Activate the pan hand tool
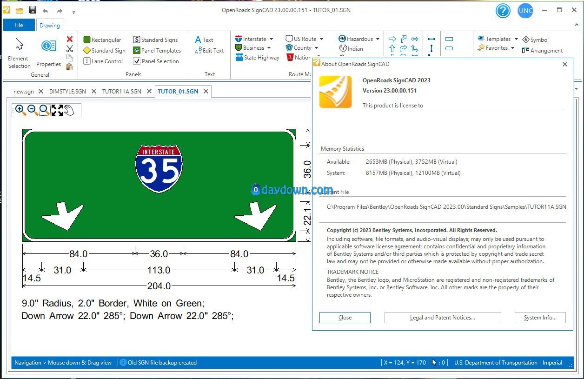Image resolution: width=584 pixels, height=379 pixels. (69, 110)
